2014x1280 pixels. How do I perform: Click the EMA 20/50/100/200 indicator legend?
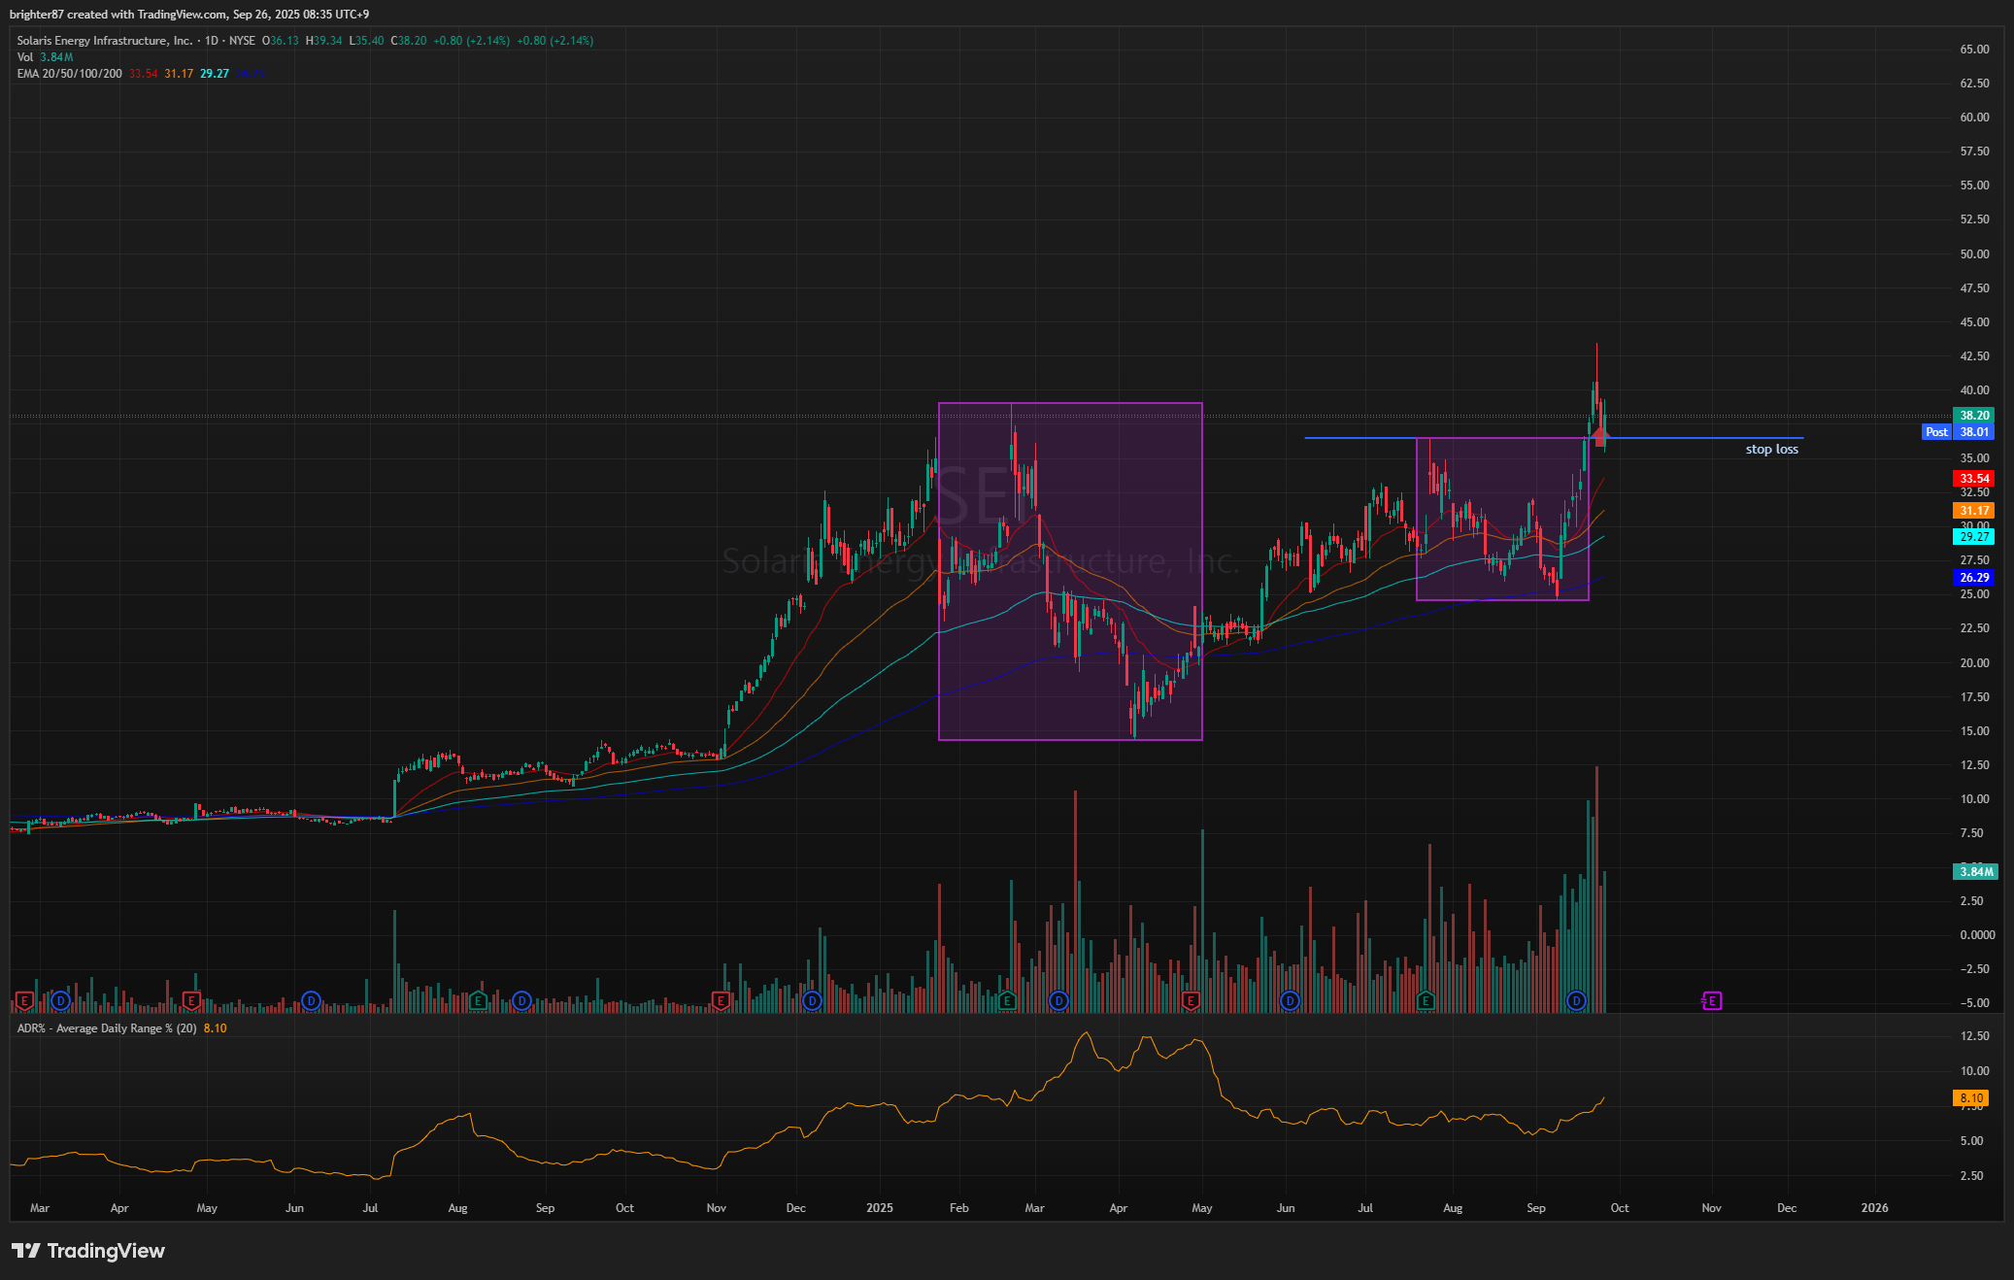tap(70, 74)
